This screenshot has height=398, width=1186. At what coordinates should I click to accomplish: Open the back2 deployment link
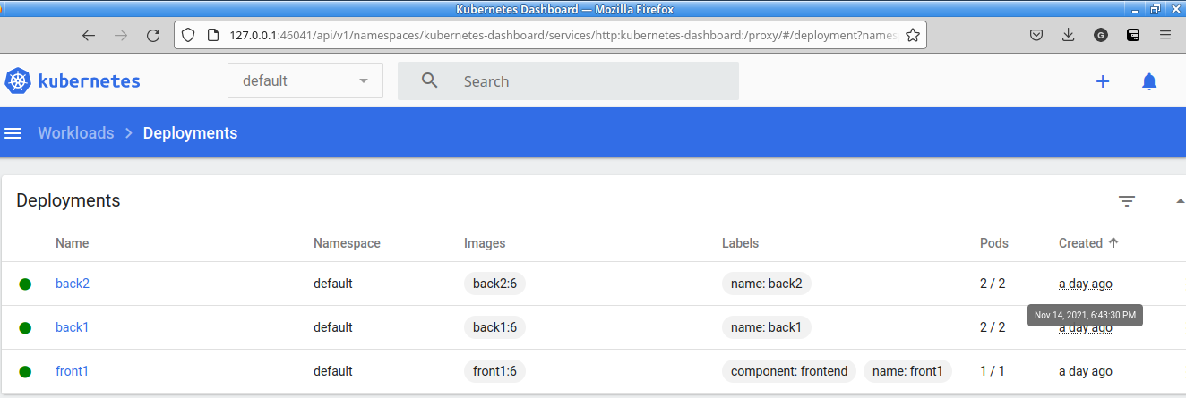point(73,284)
